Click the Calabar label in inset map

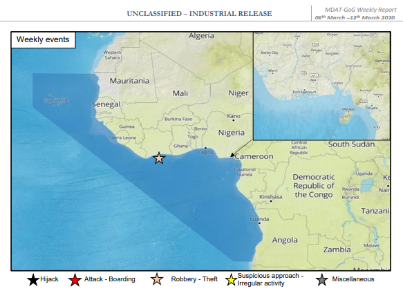pyautogui.click(x=337, y=83)
